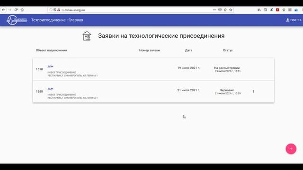Click the browser forward arrow
Viewport: 303px width, 170px height.
pos(10,10)
